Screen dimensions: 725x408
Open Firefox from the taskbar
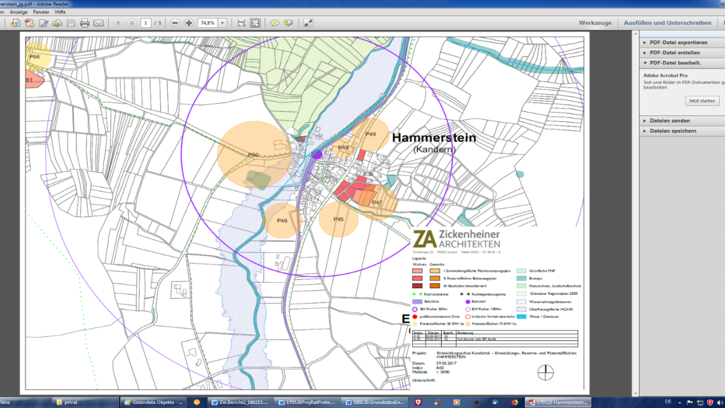point(515,403)
